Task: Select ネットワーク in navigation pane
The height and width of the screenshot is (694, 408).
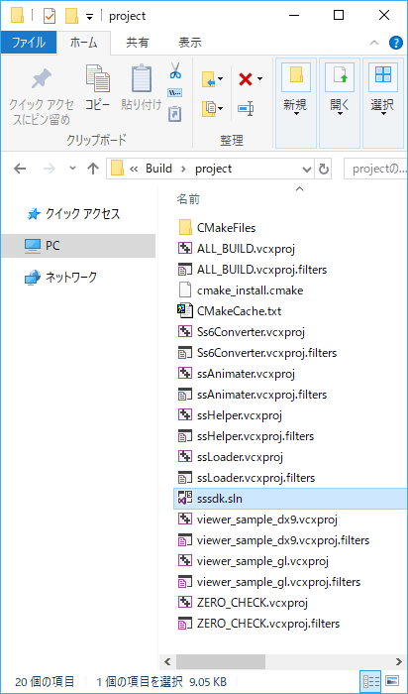Action: (70, 278)
